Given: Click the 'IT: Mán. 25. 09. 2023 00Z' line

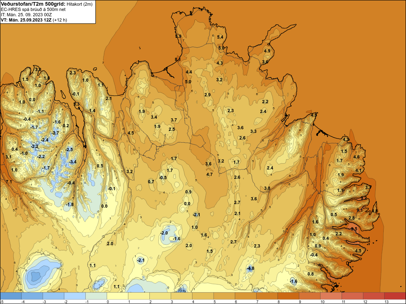Looking at the screenshot, I should coord(26,15).
